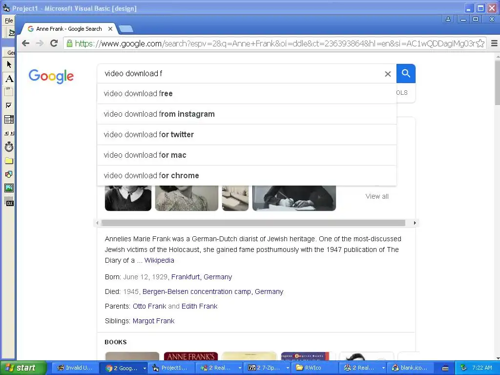Select the Pointer tool in VB toolbox
Screen dimensions: 500x375
coord(9,65)
